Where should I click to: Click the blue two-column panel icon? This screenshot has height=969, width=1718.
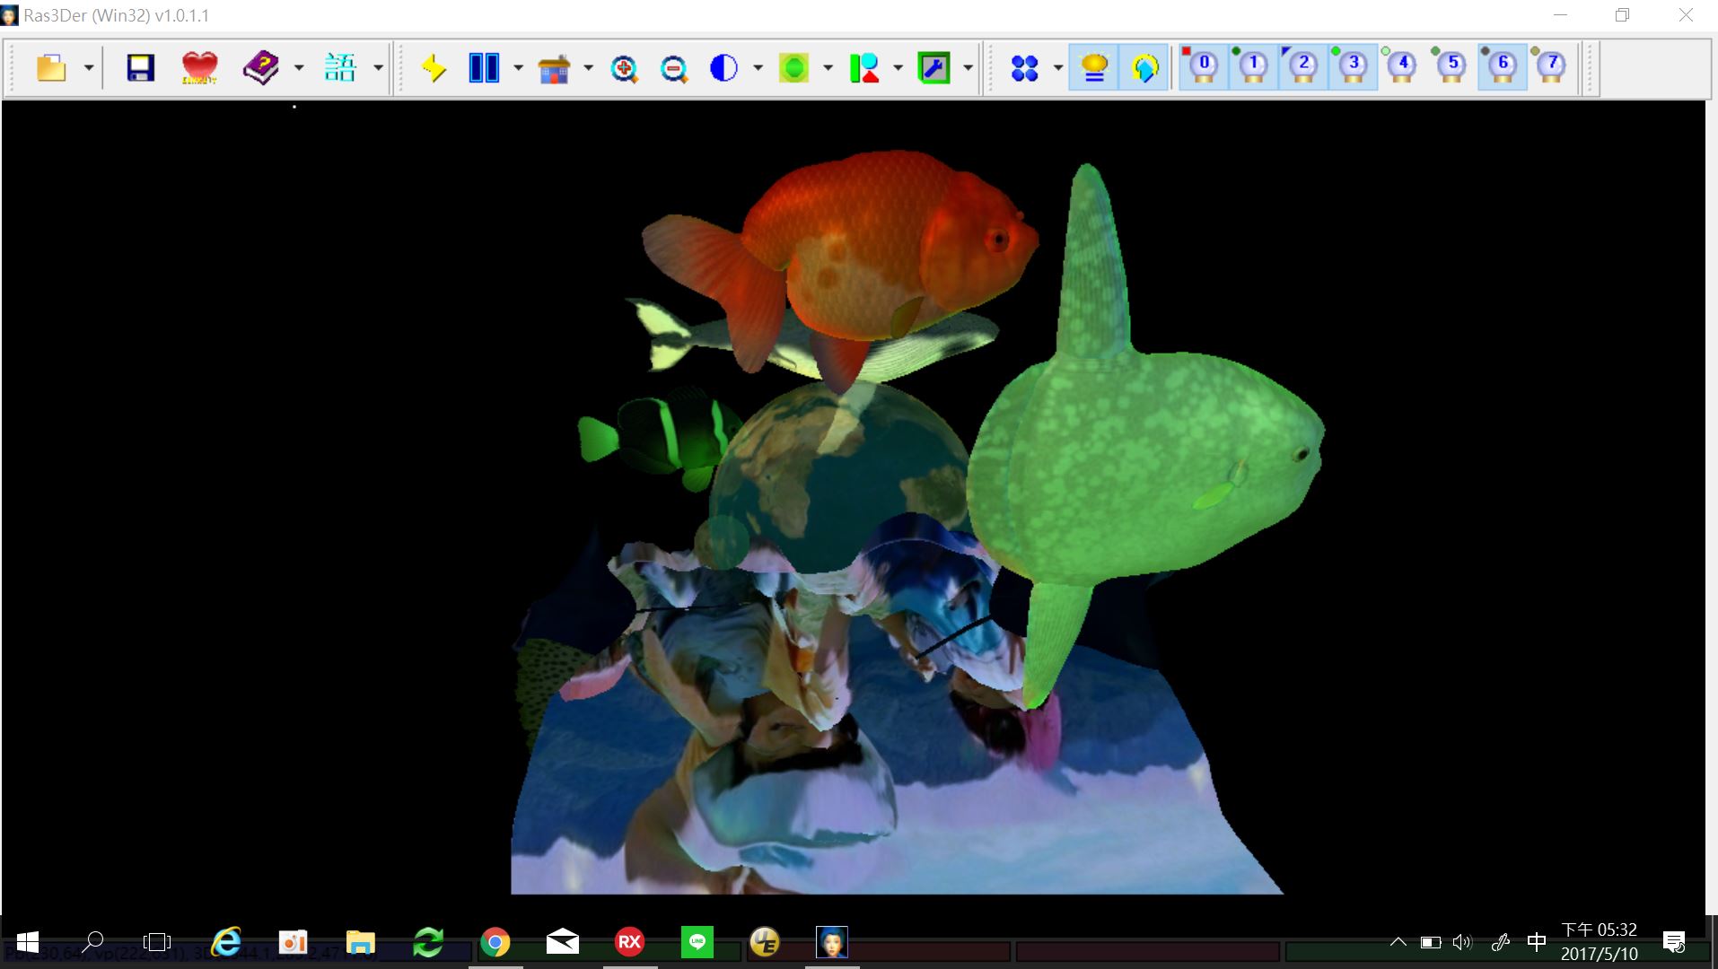(484, 68)
